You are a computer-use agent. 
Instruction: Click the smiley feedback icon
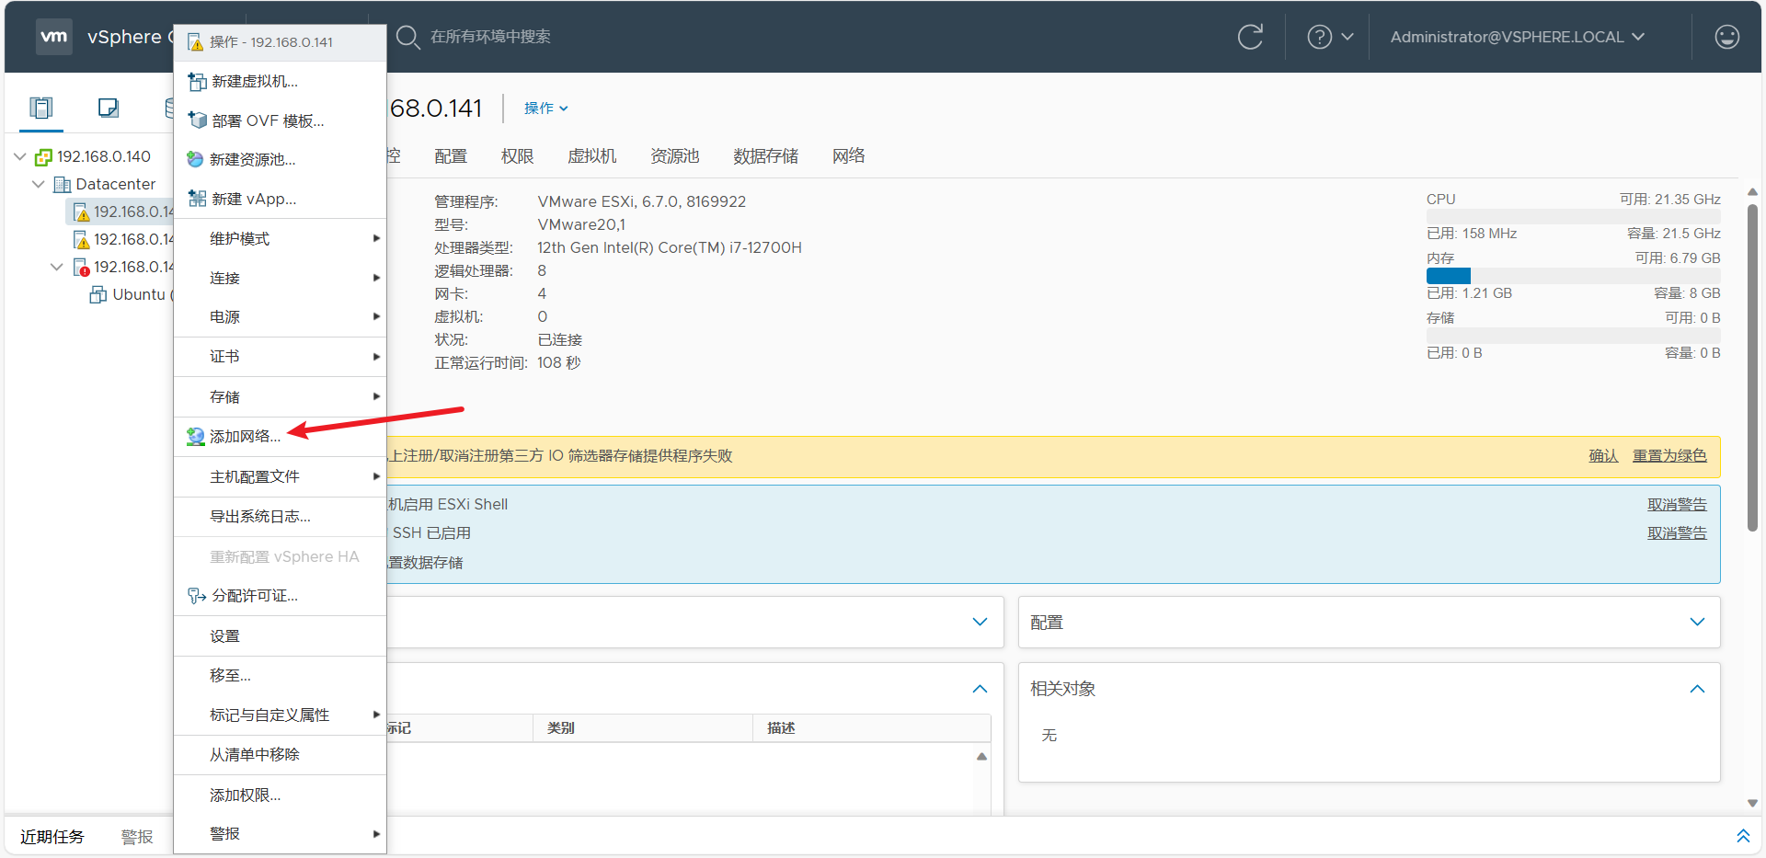(1726, 37)
